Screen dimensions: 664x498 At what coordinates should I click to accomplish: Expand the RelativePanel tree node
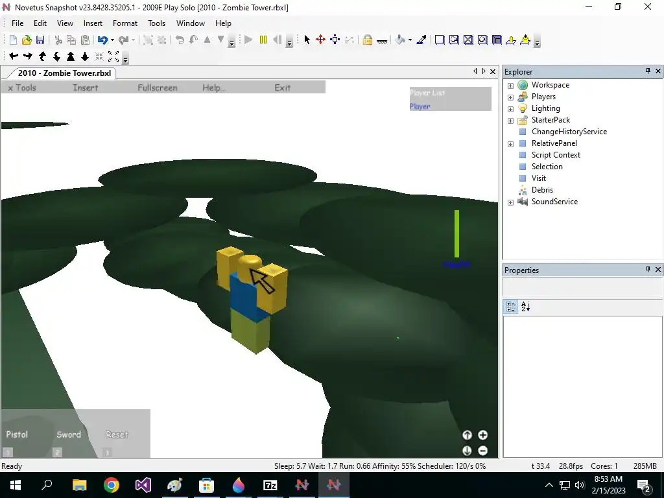[511, 144]
